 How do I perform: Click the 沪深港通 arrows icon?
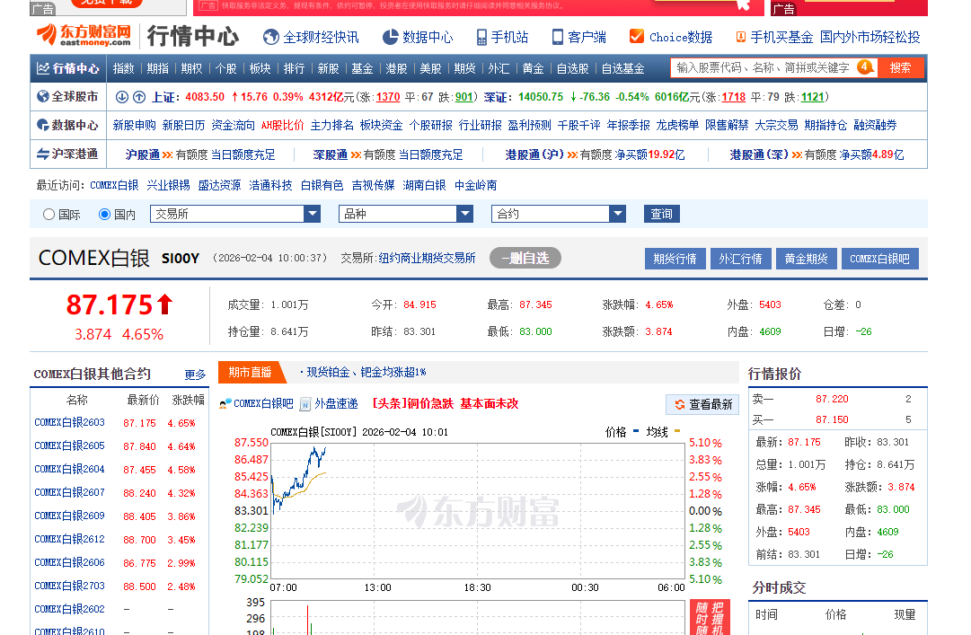click(43, 154)
